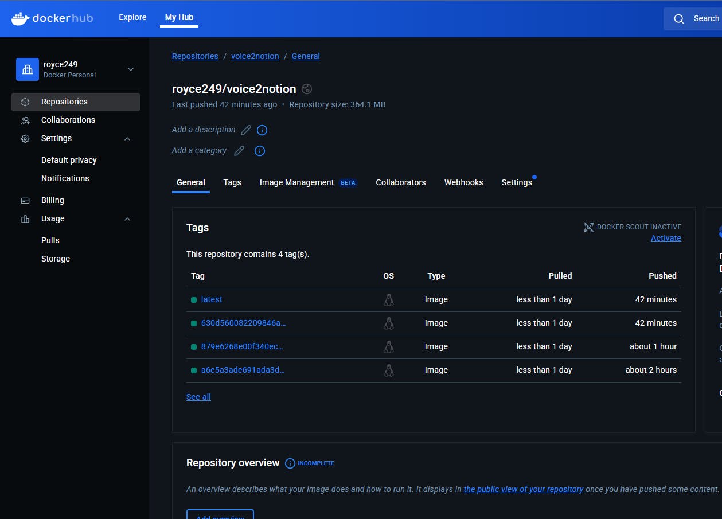The height and width of the screenshot is (519, 722).
Task: Click into the Search field
Action: pyautogui.click(x=693, y=19)
